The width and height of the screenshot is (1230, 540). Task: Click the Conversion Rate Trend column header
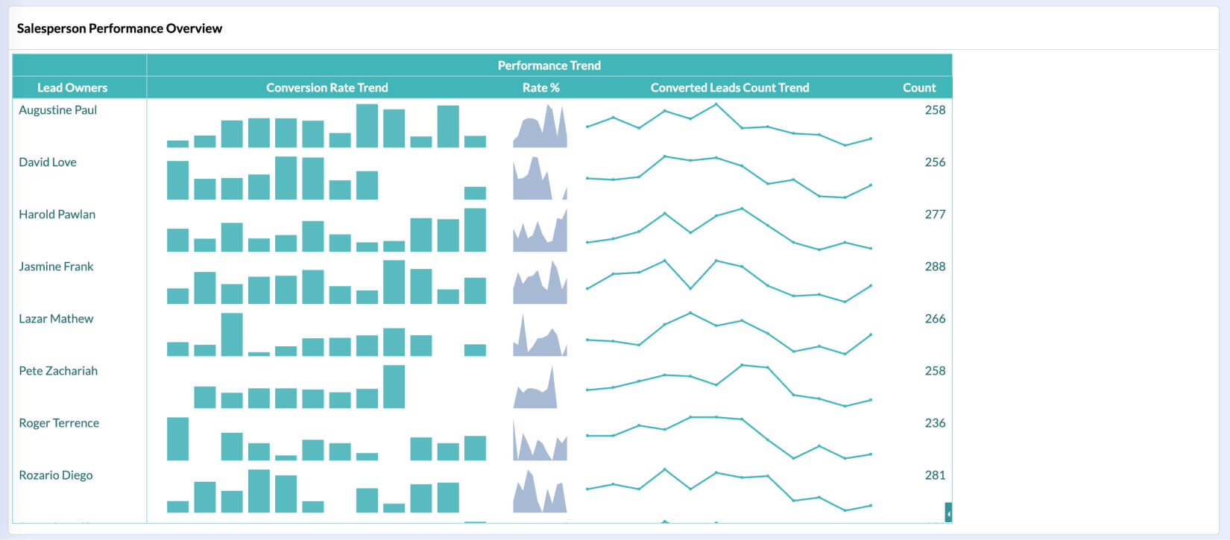click(327, 87)
